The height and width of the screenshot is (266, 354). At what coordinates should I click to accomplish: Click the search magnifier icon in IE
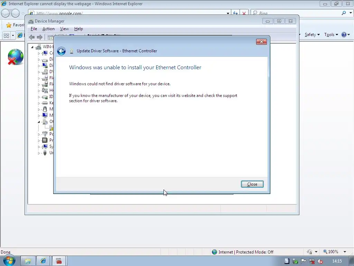point(344,13)
